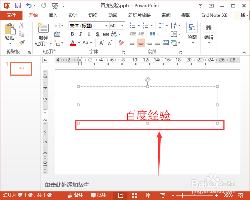Toggle bold formatting

72,34
